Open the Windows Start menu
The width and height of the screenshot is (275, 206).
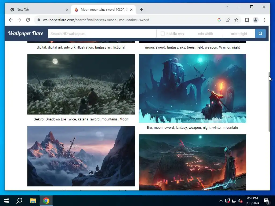[x=6, y=201]
